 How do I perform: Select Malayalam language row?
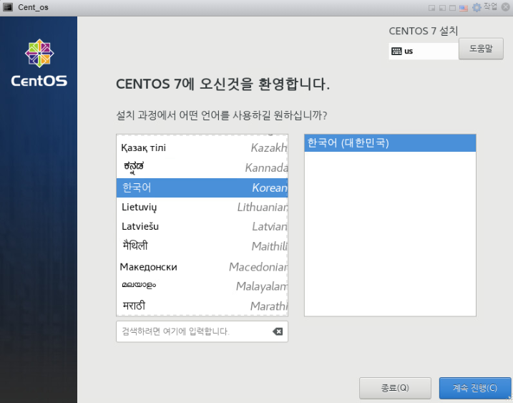pyautogui.click(x=202, y=286)
